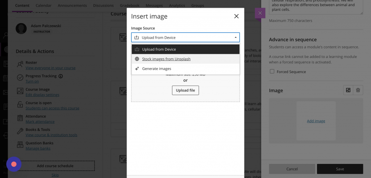Screen dimensions: 371x178
Task: Click Add course schedule button
Action: pyautogui.click(x=55, y=166)
